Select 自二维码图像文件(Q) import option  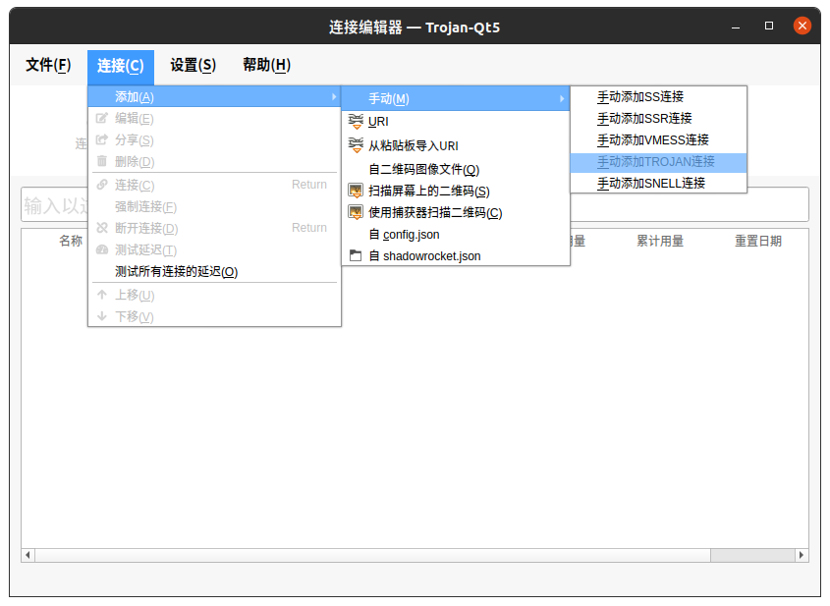[x=456, y=169]
